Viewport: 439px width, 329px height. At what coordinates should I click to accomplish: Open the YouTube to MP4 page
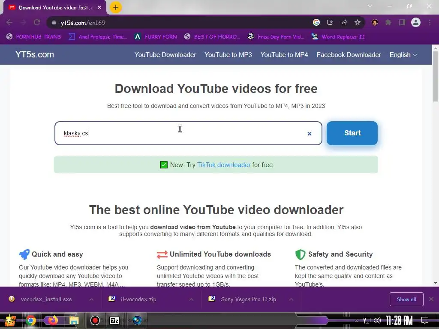pyautogui.click(x=284, y=55)
